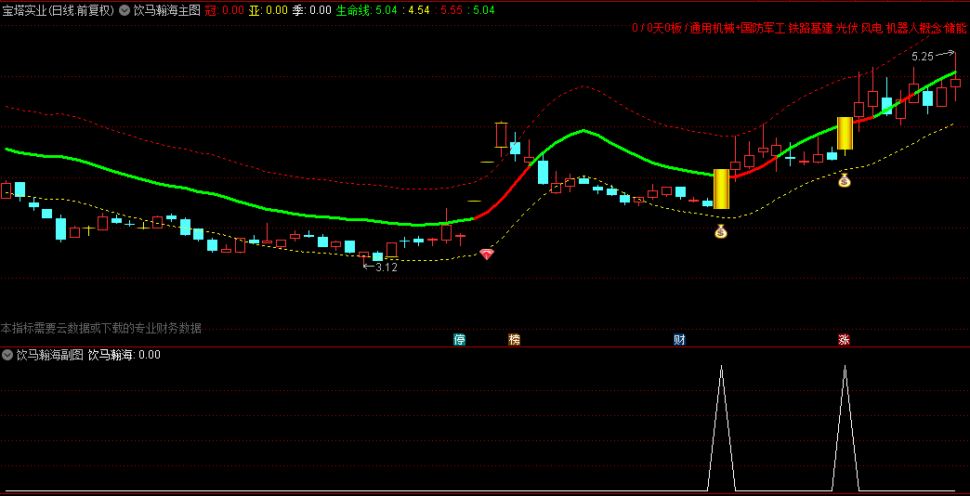The height and width of the screenshot is (496, 970).
Task: Click the notice 本指标需要云数据或下载的专业财务数据
Action: (101, 329)
